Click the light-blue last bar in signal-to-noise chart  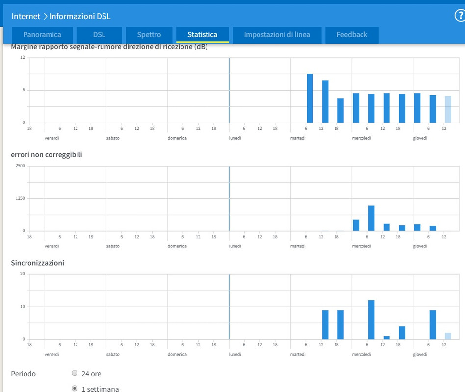click(x=448, y=109)
